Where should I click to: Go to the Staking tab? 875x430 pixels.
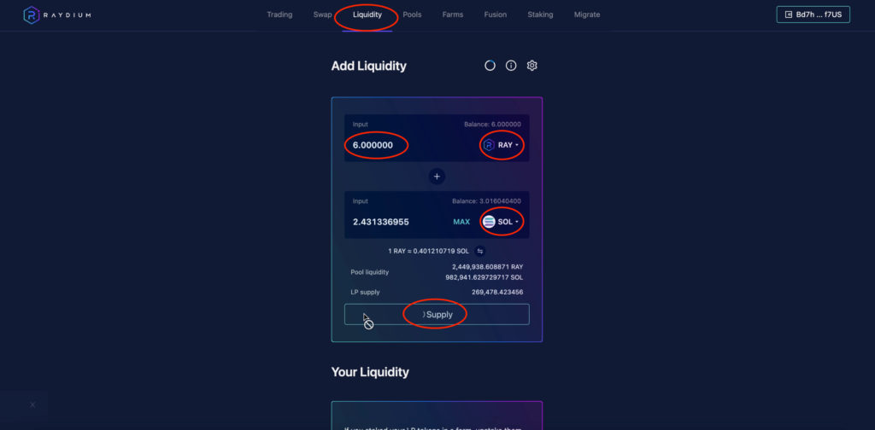[540, 15]
